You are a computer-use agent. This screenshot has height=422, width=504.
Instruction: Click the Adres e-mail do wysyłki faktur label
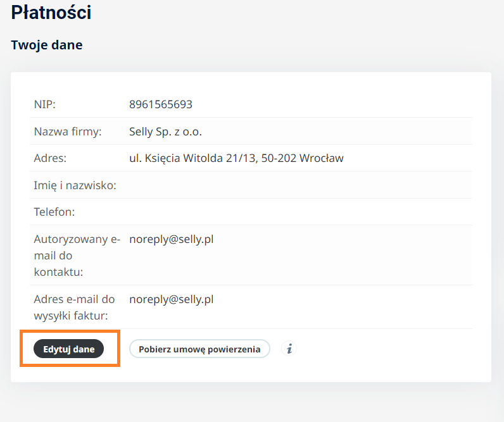tap(74, 307)
